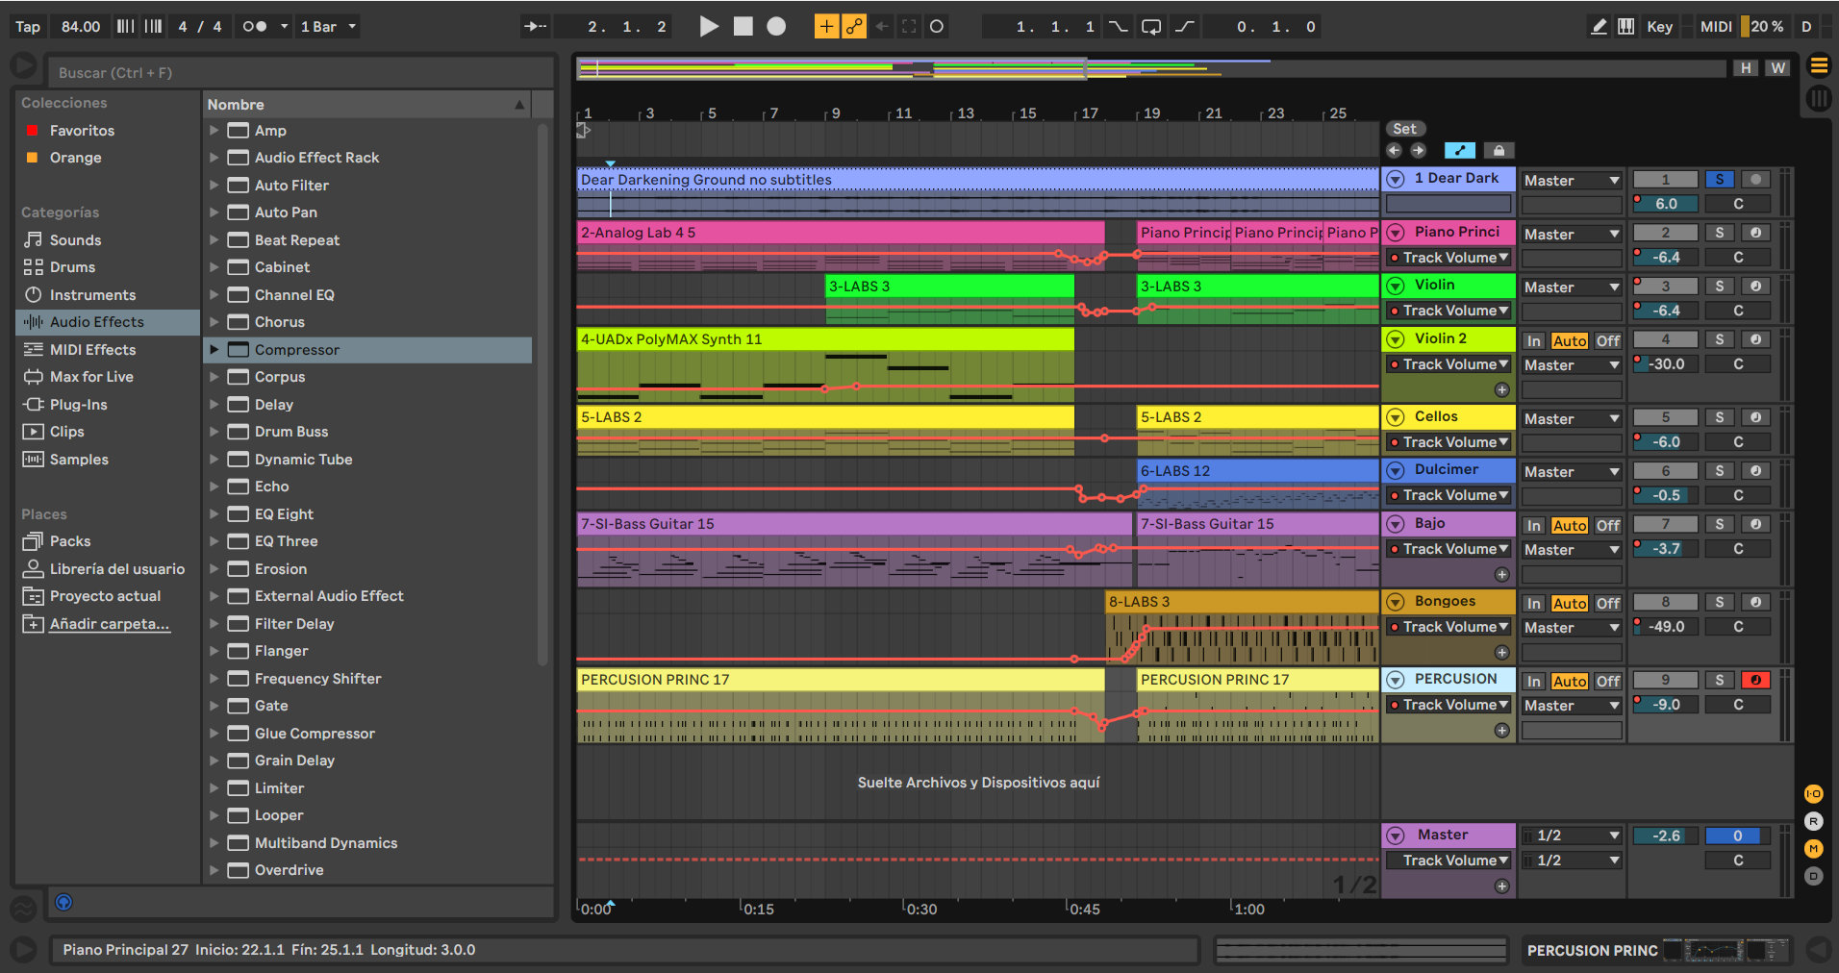Click the Stop button in the transport

pyautogui.click(x=743, y=27)
